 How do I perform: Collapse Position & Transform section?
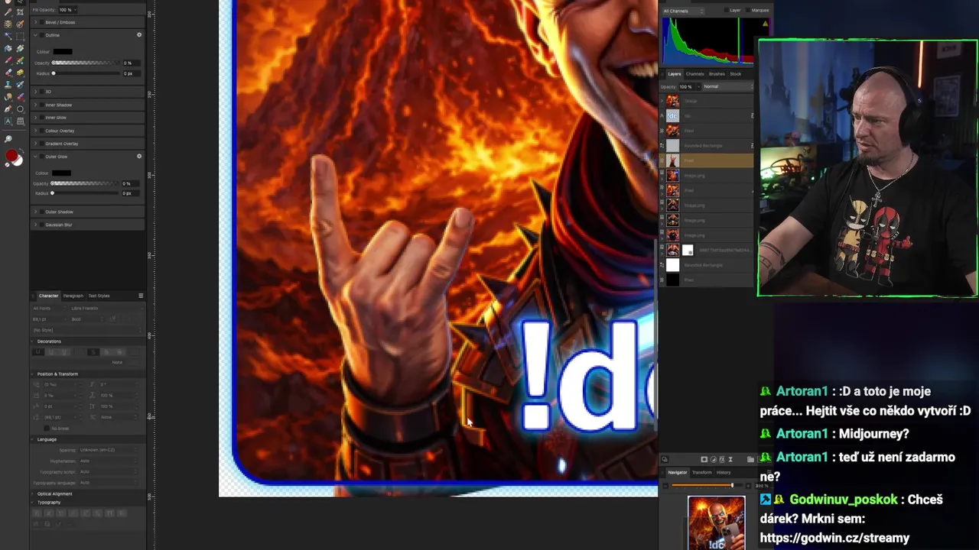coord(32,374)
